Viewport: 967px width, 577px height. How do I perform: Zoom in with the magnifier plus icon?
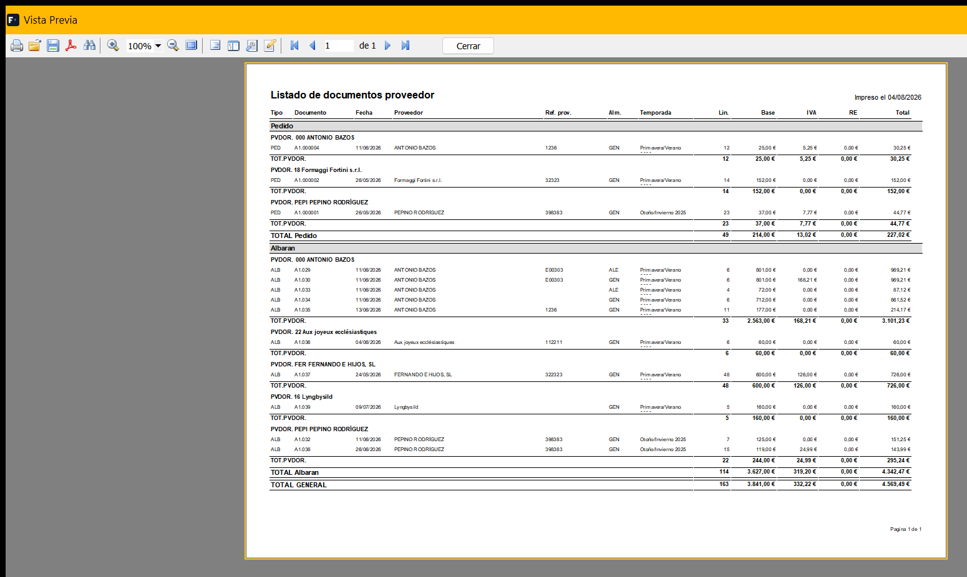pyautogui.click(x=113, y=45)
